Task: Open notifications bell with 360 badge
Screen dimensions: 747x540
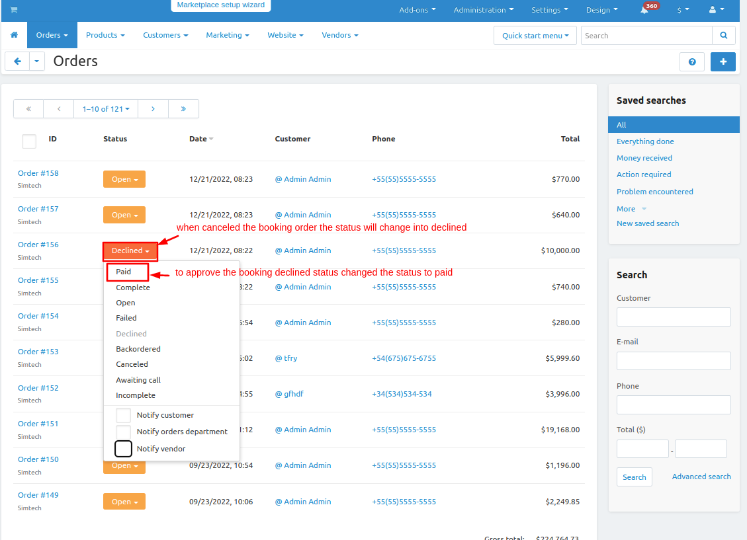Action: 644,10
